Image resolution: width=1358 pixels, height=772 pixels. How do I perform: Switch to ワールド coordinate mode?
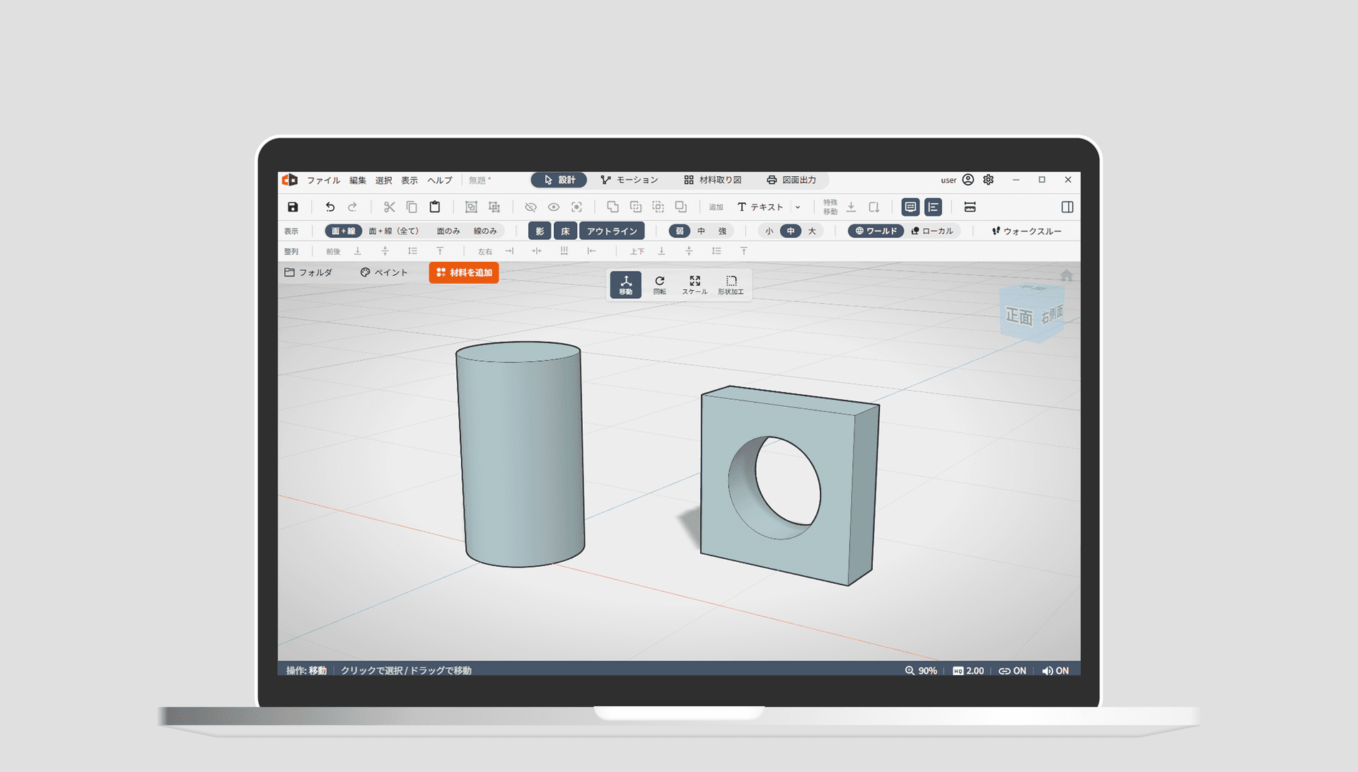[x=876, y=231]
